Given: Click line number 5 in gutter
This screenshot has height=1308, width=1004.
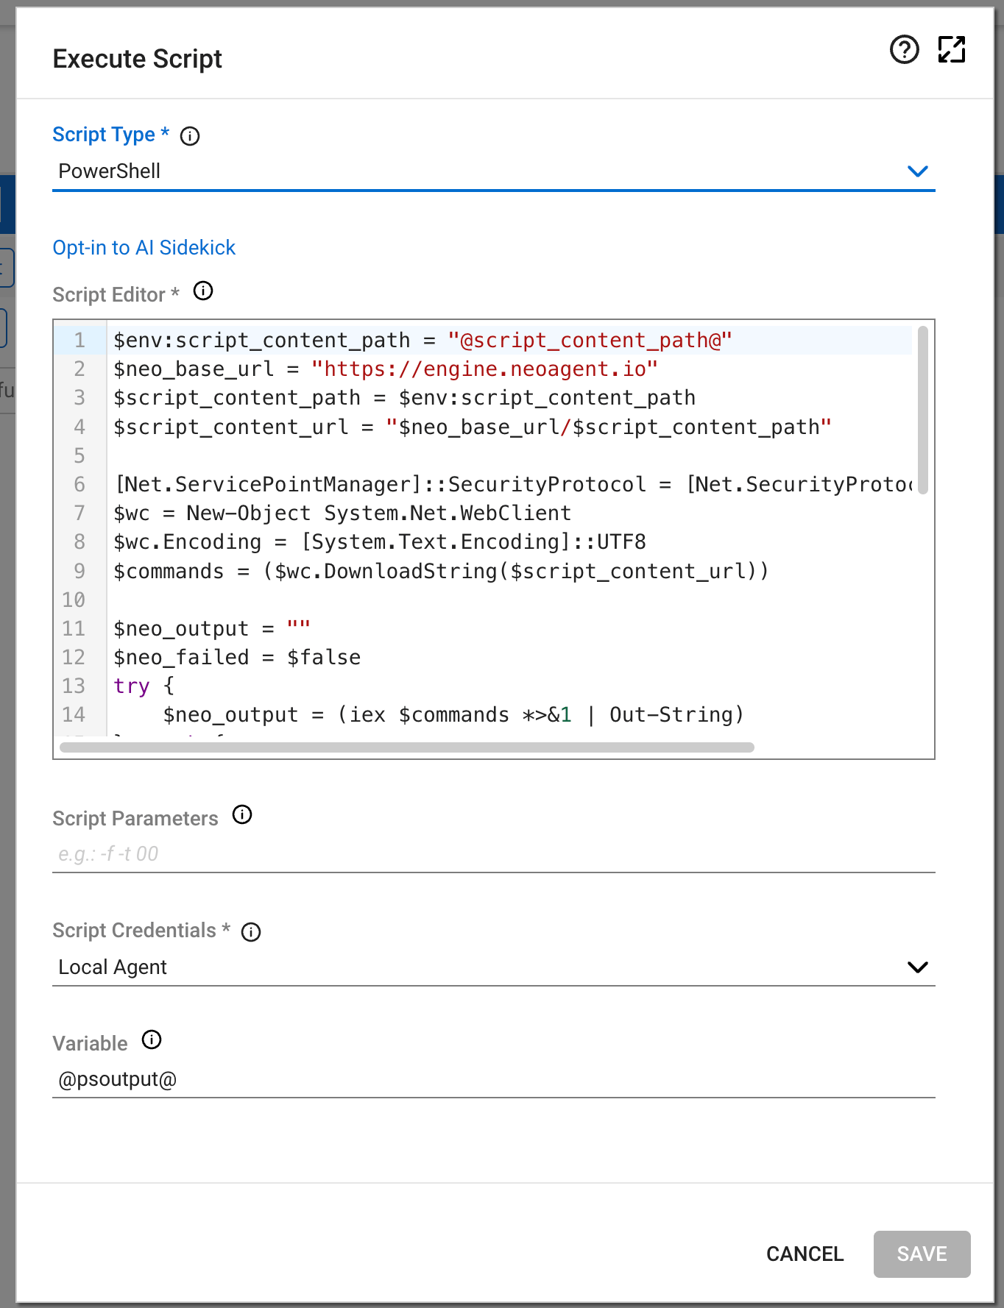Looking at the screenshot, I should tap(79, 456).
